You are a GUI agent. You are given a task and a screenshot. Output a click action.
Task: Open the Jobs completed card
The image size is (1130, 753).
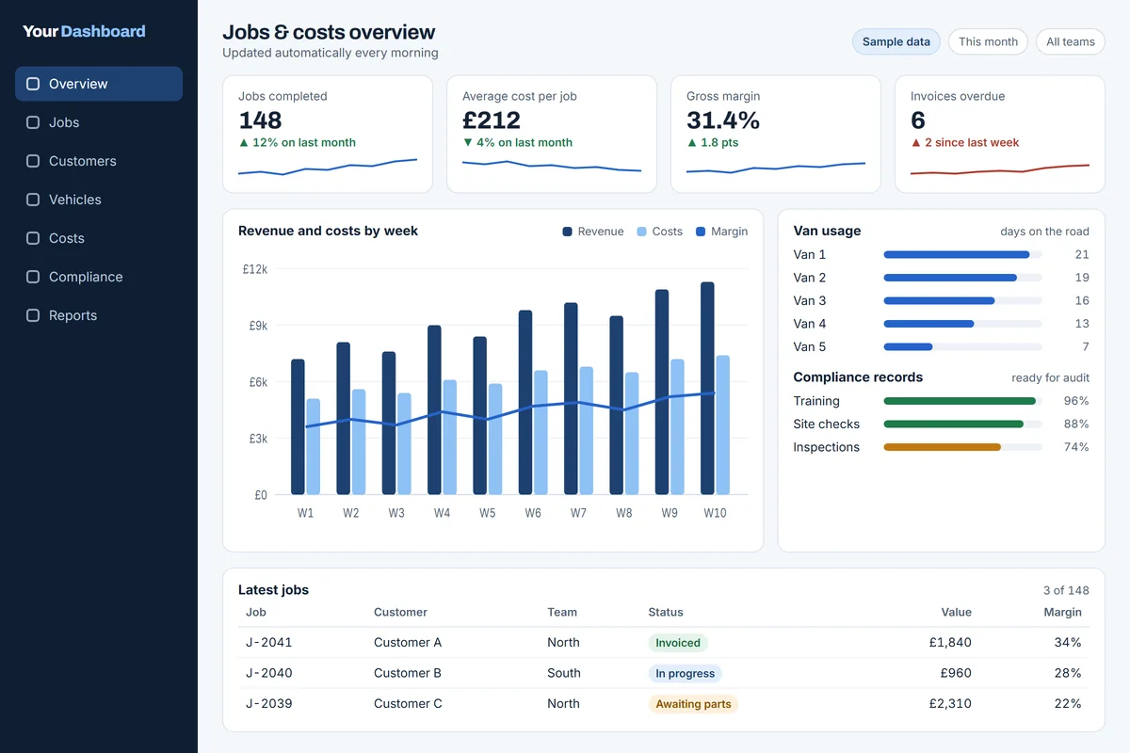328,135
